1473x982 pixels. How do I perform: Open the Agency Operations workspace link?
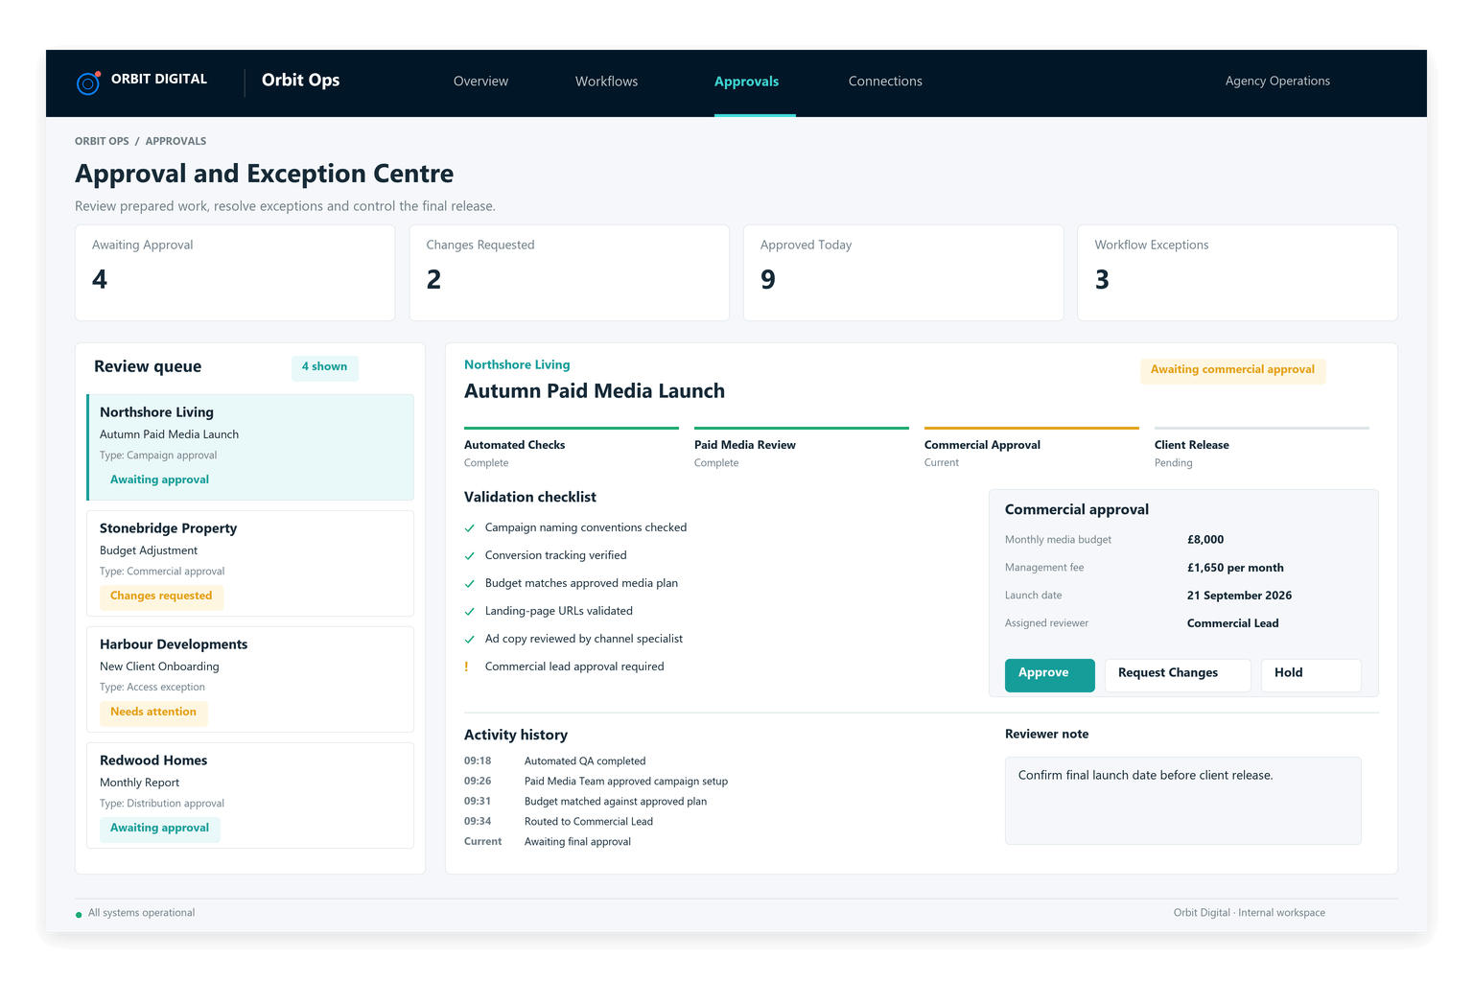tap(1277, 82)
